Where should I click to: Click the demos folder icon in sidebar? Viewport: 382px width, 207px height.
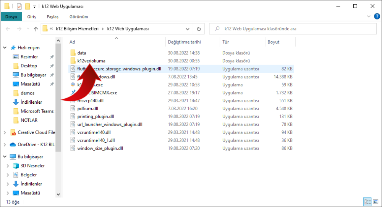coord(16,93)
